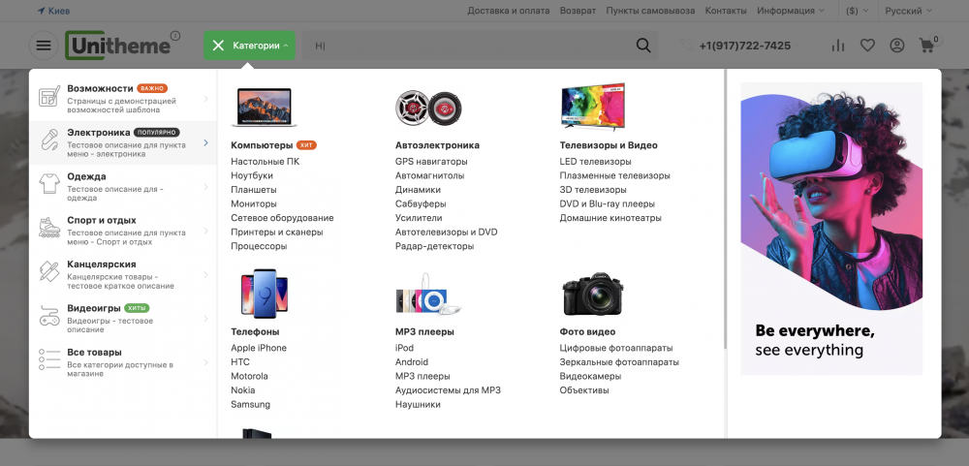The image size is (969, 466).
Task: Open the currency ($) selector
Action: (857, 11)
